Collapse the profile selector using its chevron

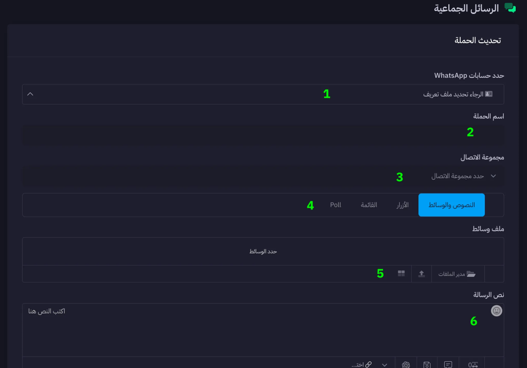tap(30, 94)
